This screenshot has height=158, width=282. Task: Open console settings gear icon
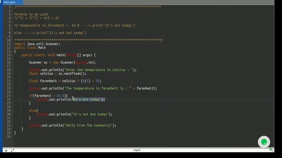[271, 150]
